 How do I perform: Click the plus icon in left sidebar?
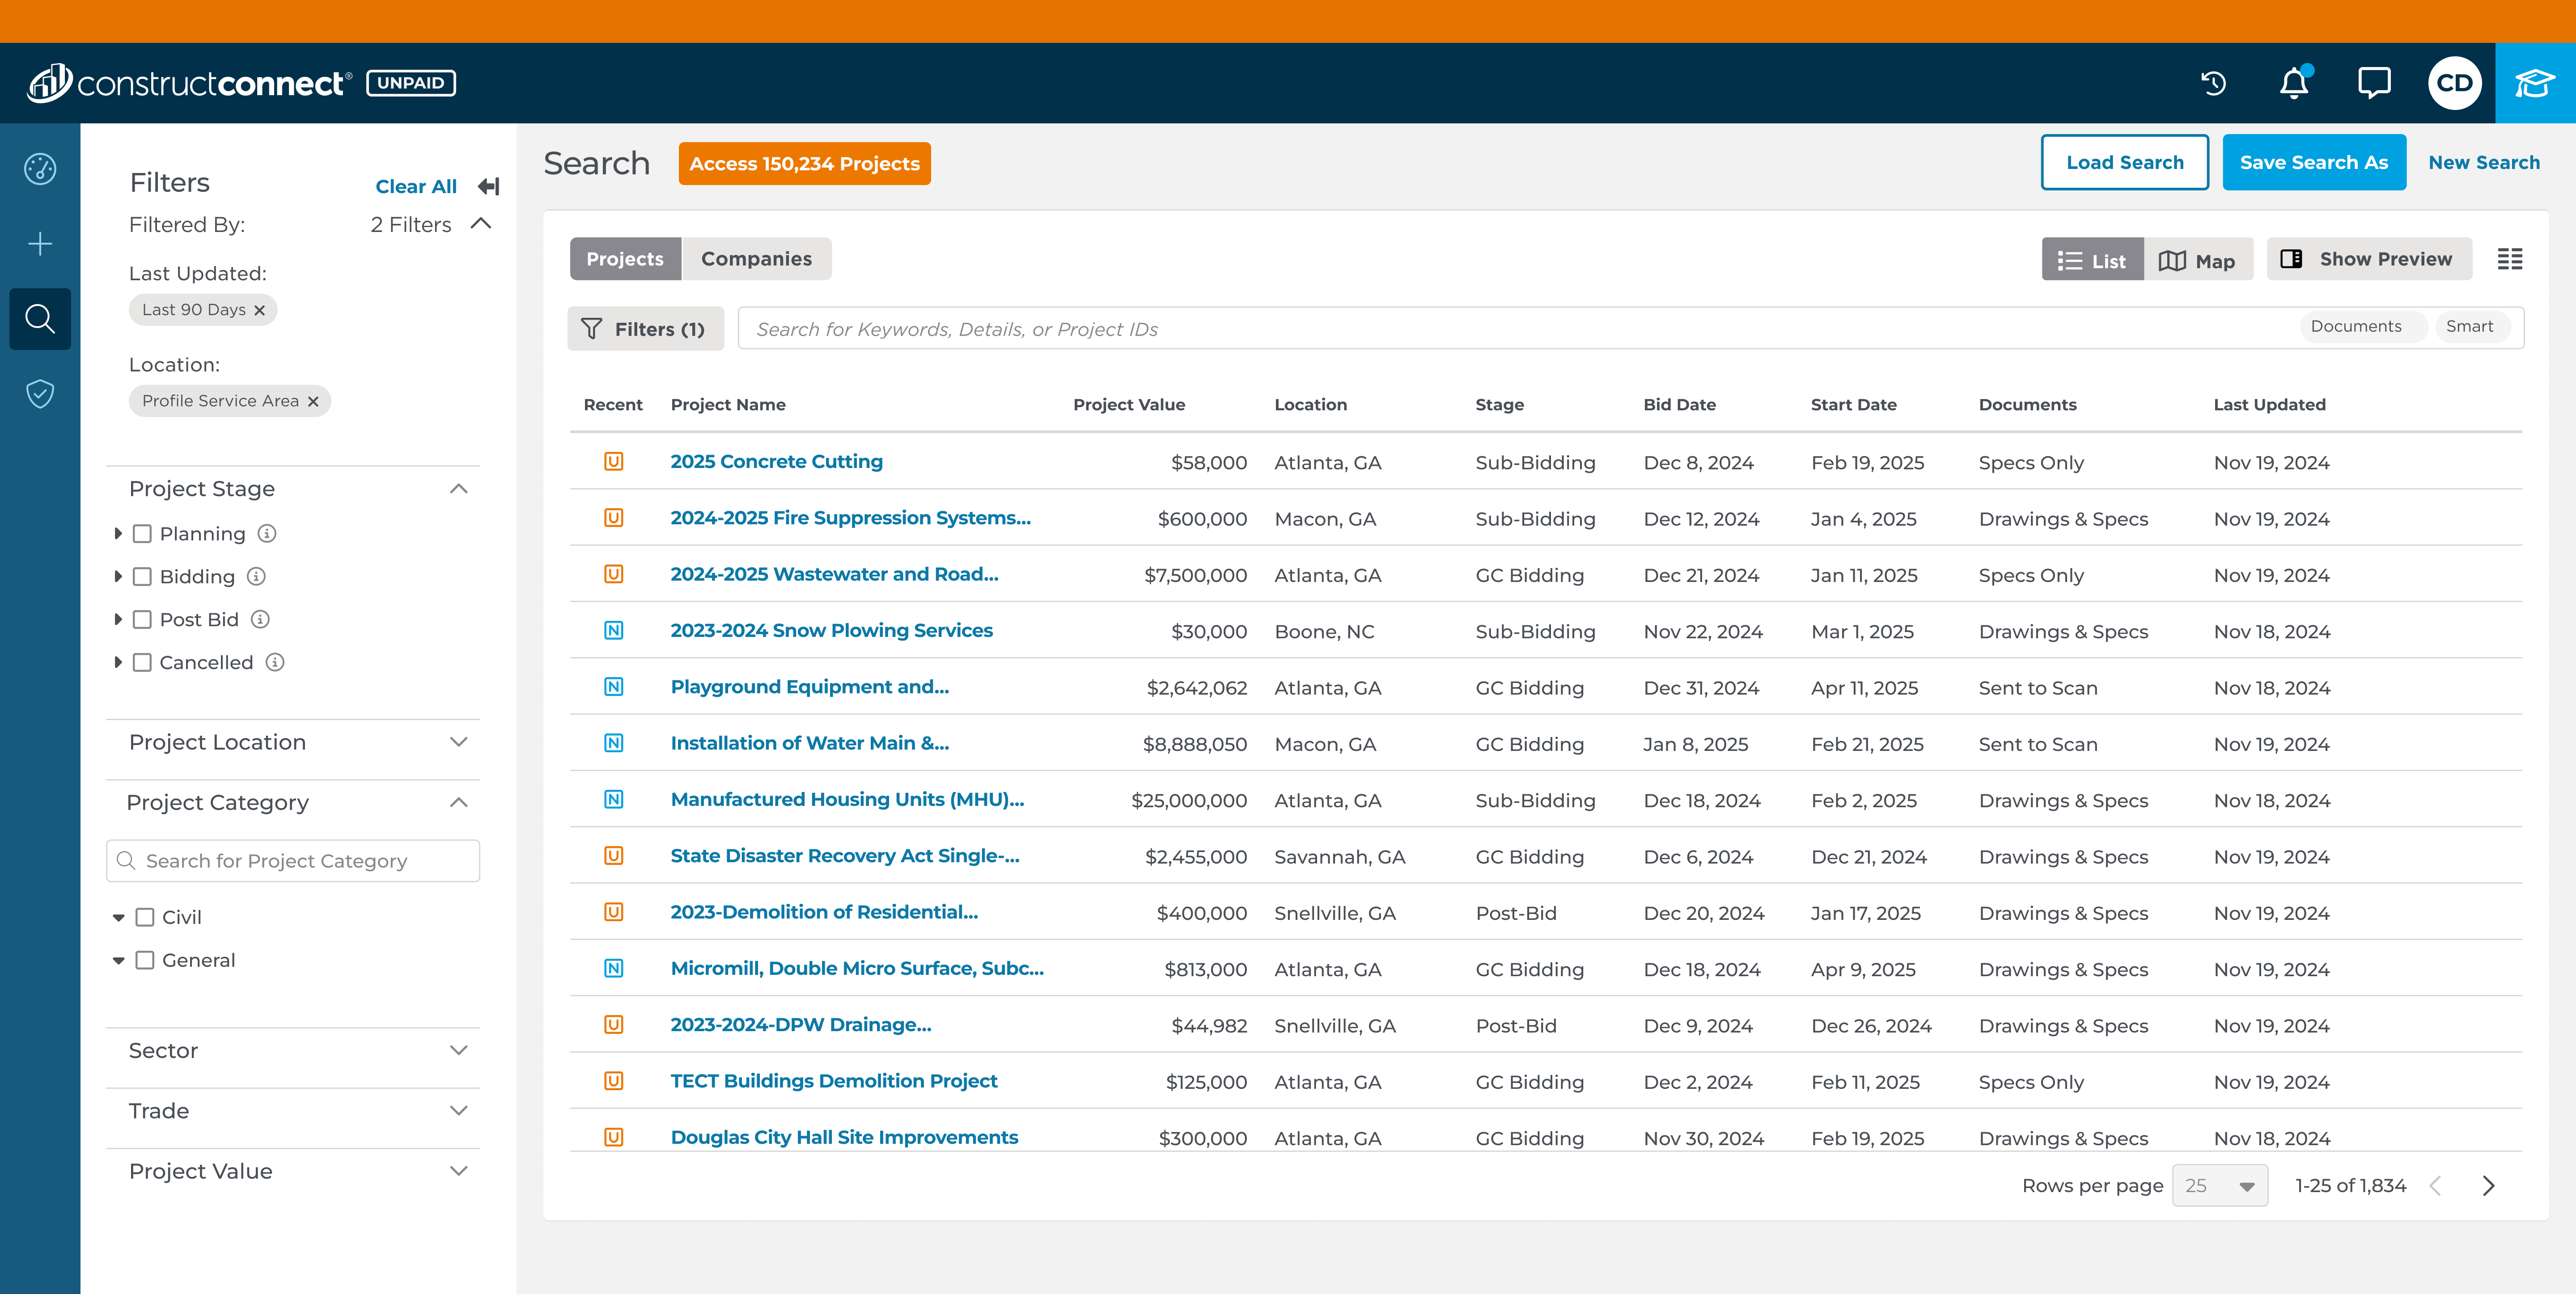40,244
